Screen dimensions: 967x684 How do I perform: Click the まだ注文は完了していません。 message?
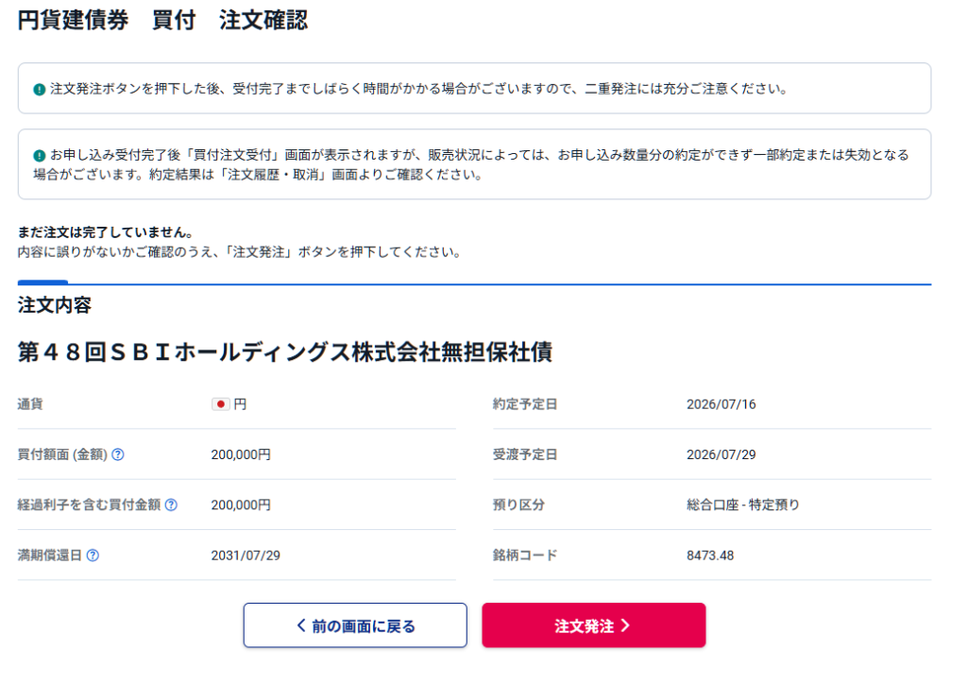[106, 232]
